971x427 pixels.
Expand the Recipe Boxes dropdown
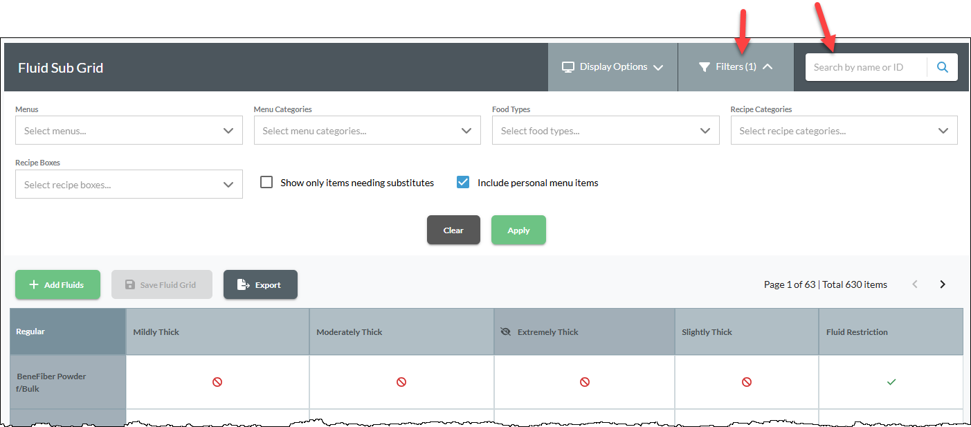[129, 183]
